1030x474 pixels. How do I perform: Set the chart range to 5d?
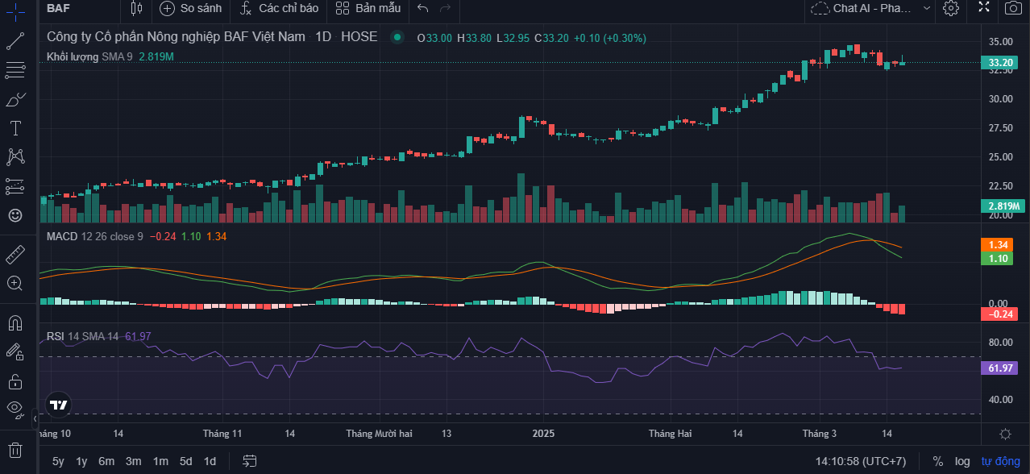point(186,461)
